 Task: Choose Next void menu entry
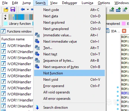click(x=69, y=80)
